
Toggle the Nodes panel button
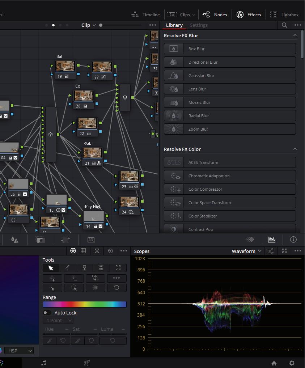click(215, 14)
